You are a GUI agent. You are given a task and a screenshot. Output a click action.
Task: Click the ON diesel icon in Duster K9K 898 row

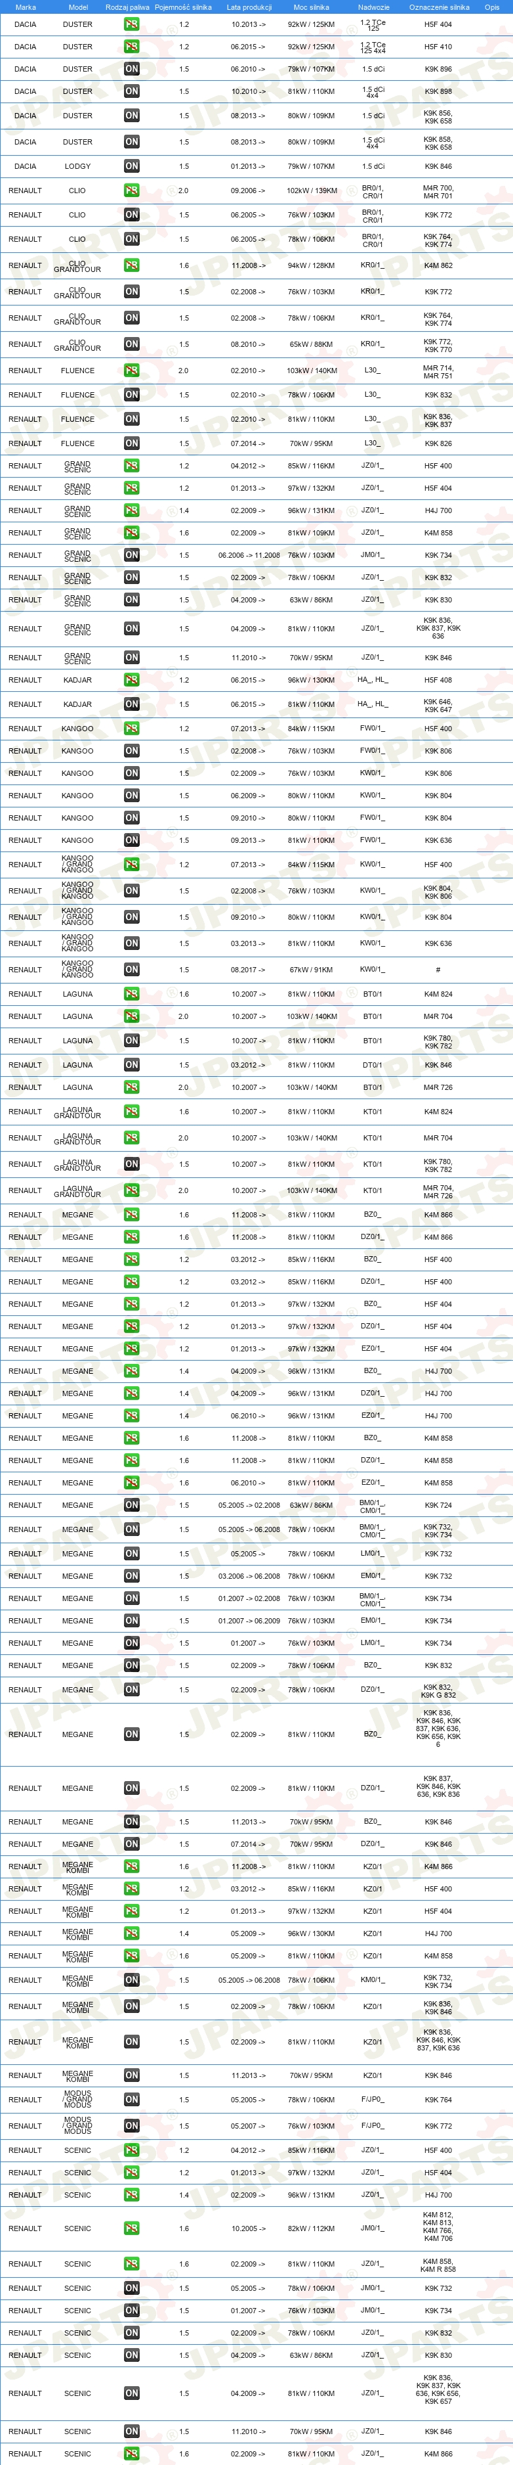(132, 91)
